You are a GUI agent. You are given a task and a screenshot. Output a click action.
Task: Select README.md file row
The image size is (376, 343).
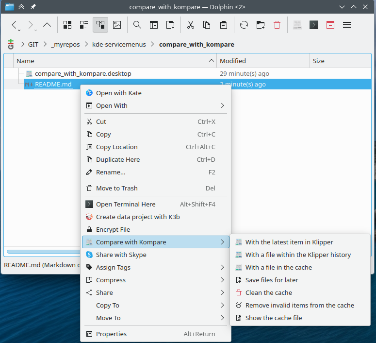click(197, 85)
